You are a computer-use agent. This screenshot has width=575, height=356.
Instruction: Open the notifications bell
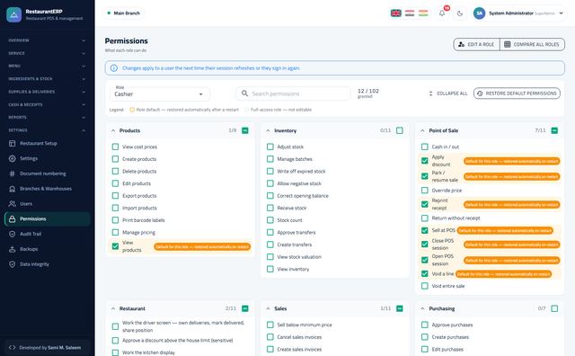(442, 13)
